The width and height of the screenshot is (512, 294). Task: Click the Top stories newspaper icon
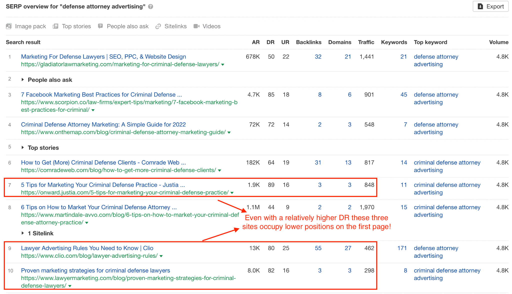tap(55, 26)
